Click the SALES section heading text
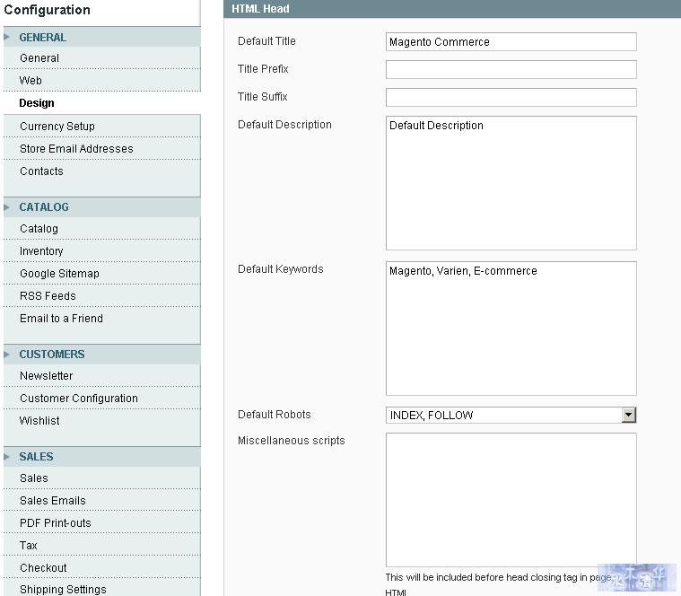681x596 pixels. coord(36,457)
